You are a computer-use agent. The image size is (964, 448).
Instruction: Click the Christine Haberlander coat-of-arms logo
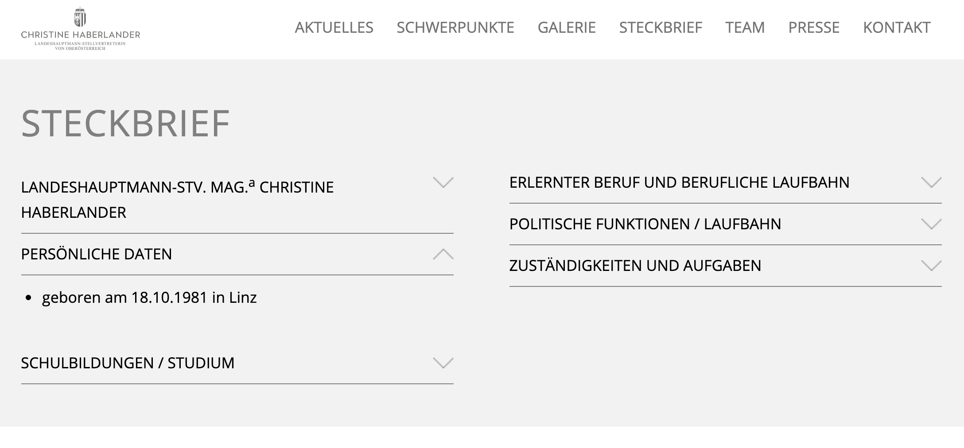coord(80,29)
